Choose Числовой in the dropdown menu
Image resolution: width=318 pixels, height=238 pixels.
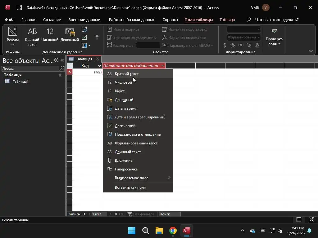(x=138, y=82)
